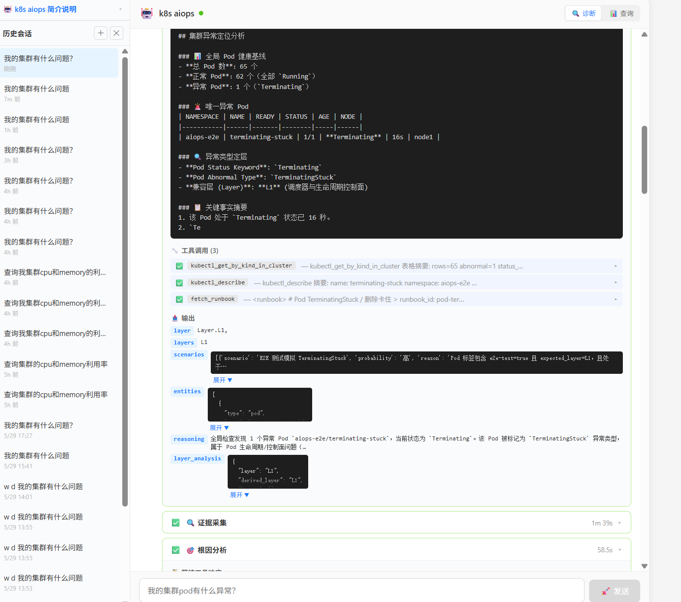Screen dimensions: 681x602
Task: Open k8s aiops 简介说明 link
Action: tap(46, 9)
